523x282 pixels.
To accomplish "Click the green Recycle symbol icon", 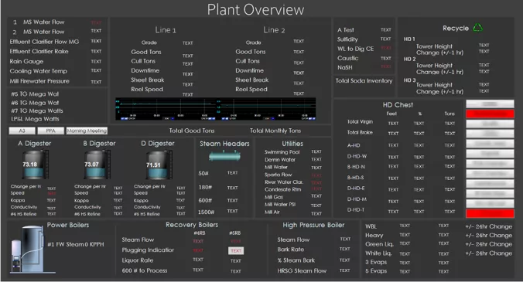I will coord(477,28).
